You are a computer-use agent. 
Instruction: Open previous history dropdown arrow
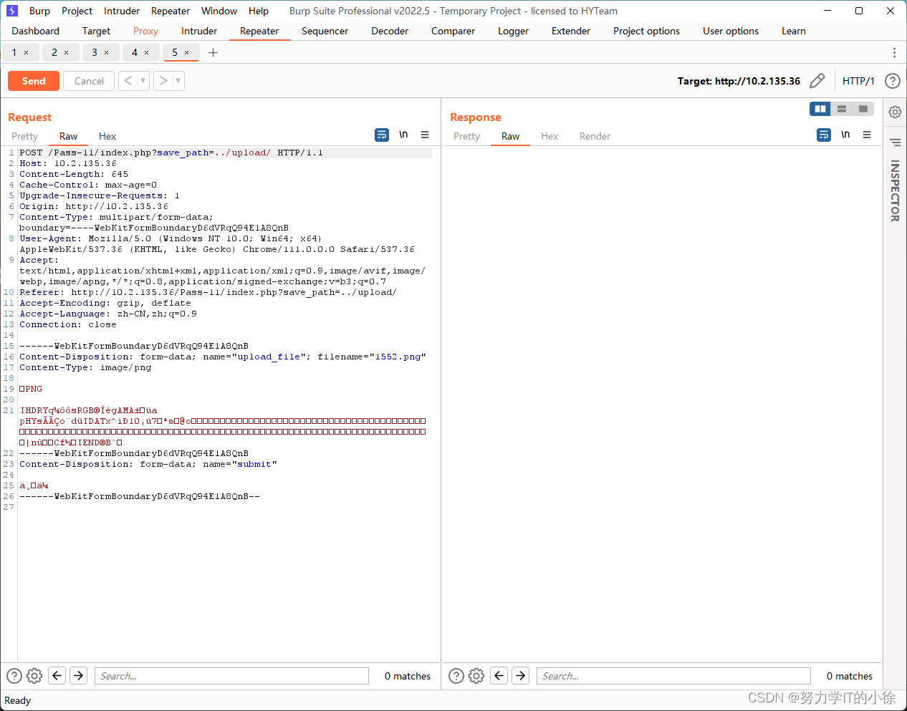tap(143, 81)
